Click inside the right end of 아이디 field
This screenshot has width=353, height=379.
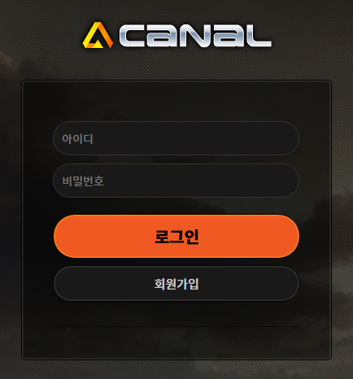tap(282, 138)
